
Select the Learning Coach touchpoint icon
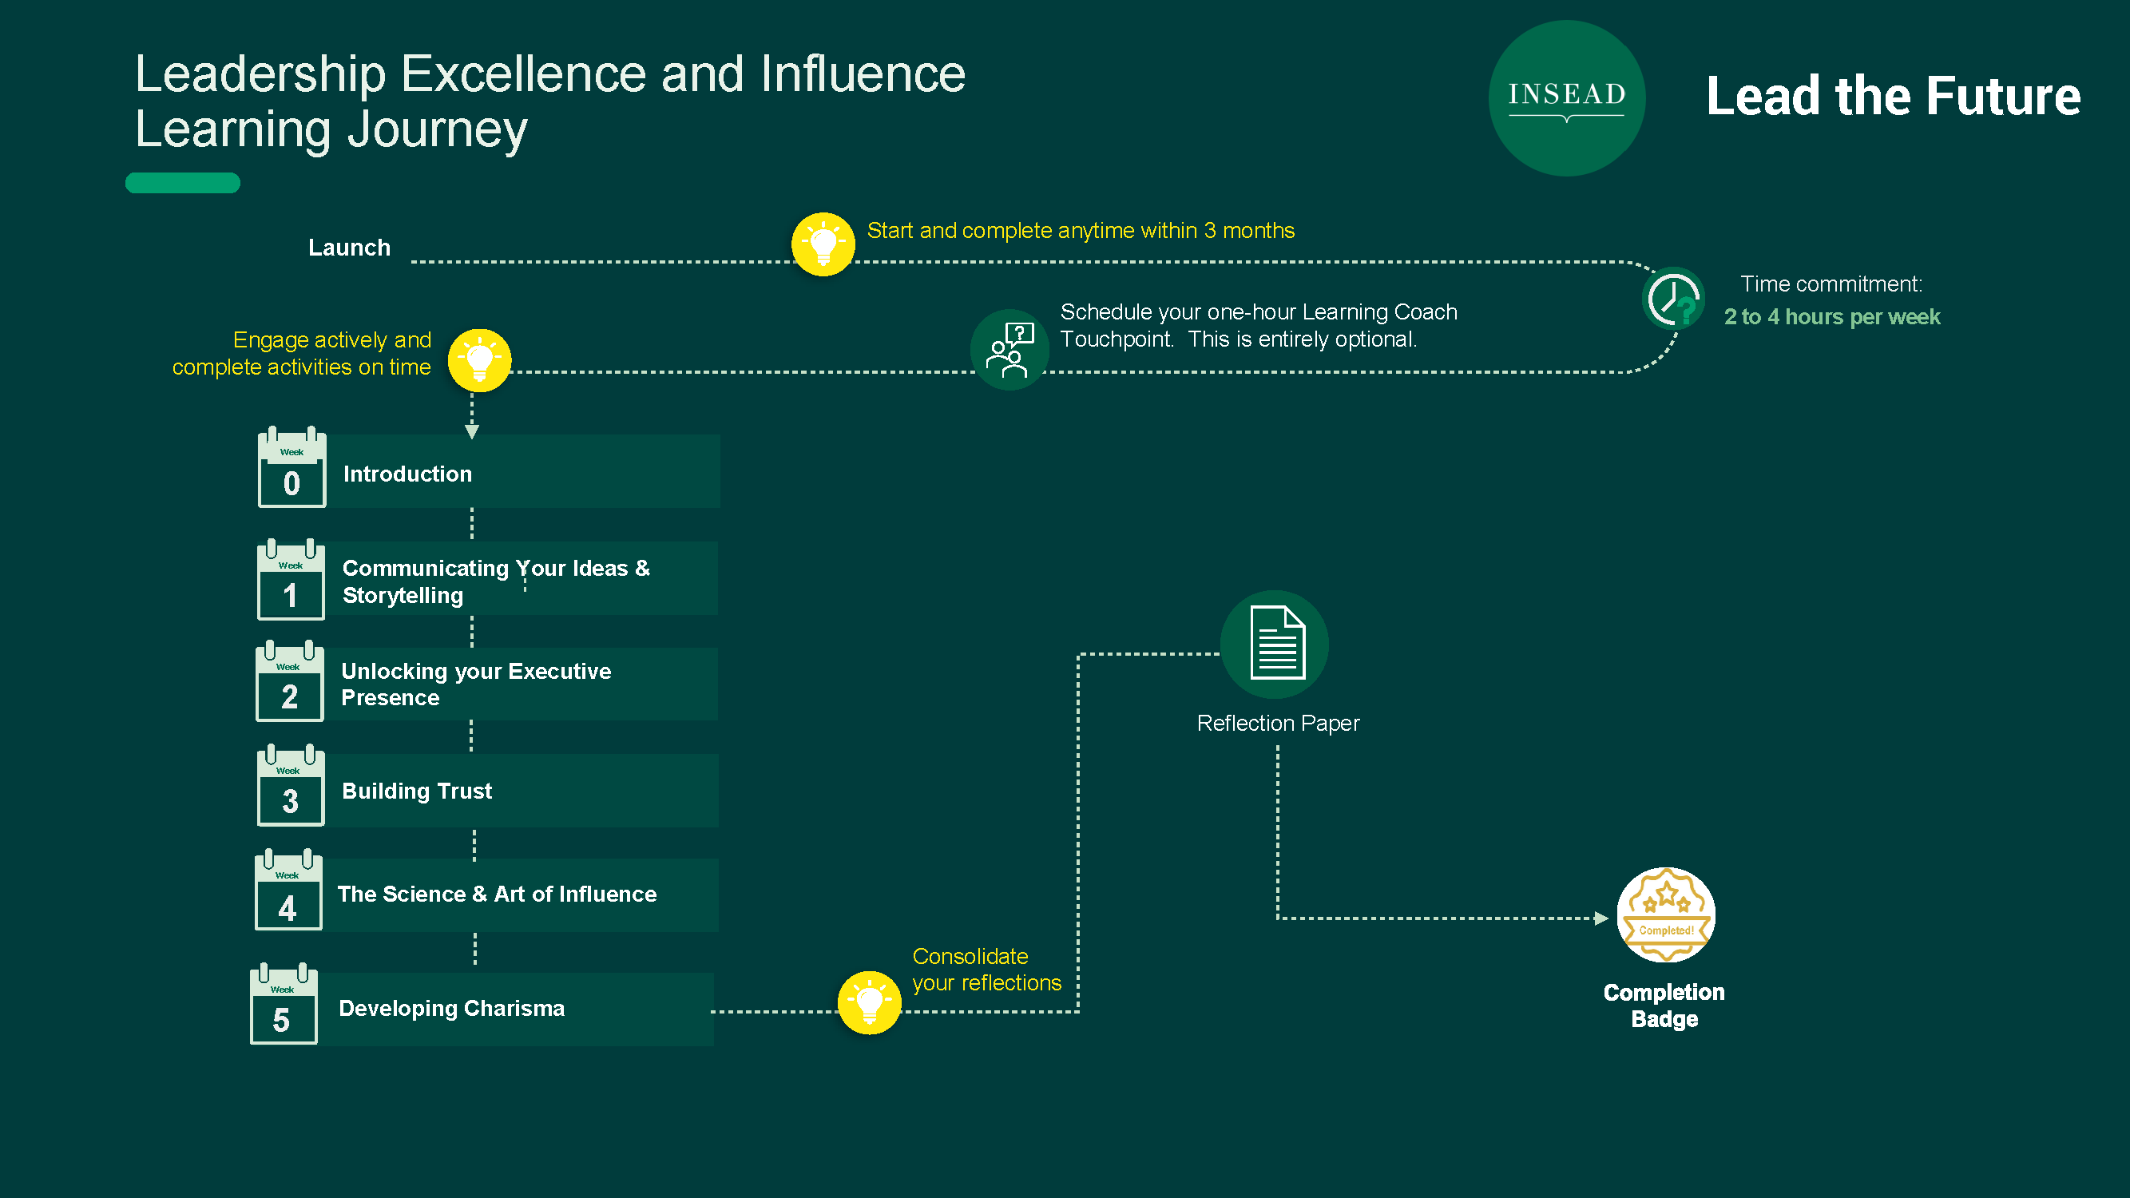[1009, 350]
